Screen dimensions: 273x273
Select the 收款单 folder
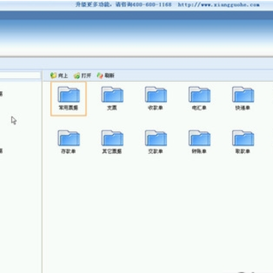click(155, 99)
